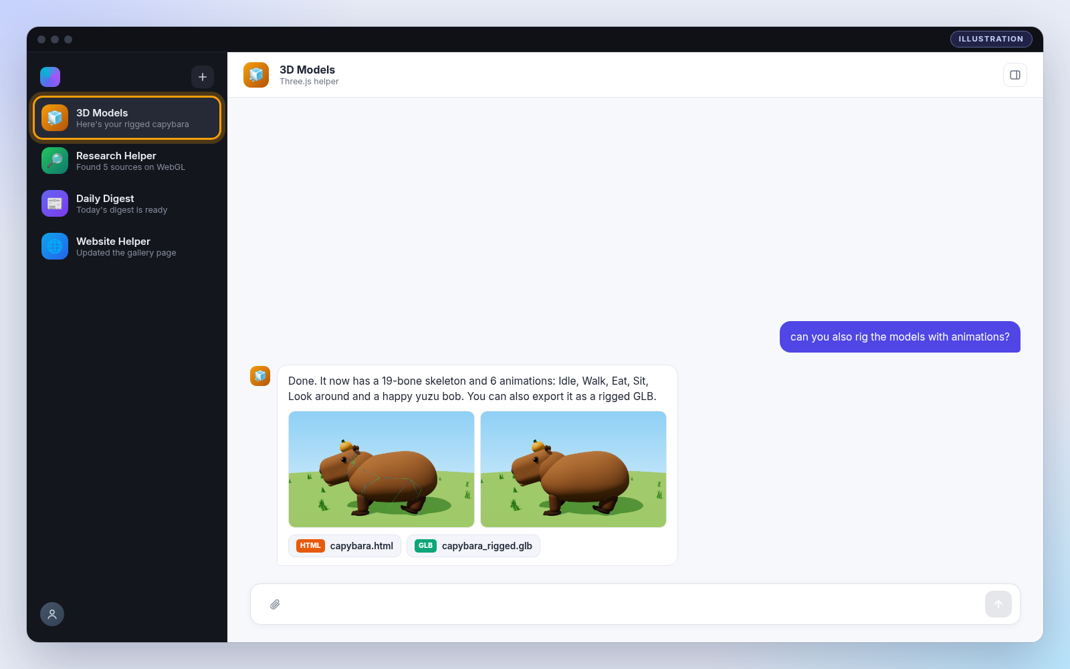Click the ILLUSTRATION badge in title bar
Viewport: 1070px width, 669px height.
[x=991, y=39]
